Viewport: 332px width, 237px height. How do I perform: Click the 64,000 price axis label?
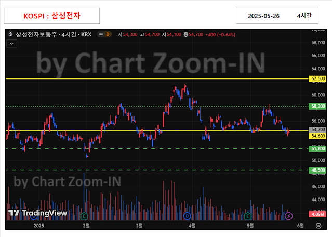pos(318,69)
